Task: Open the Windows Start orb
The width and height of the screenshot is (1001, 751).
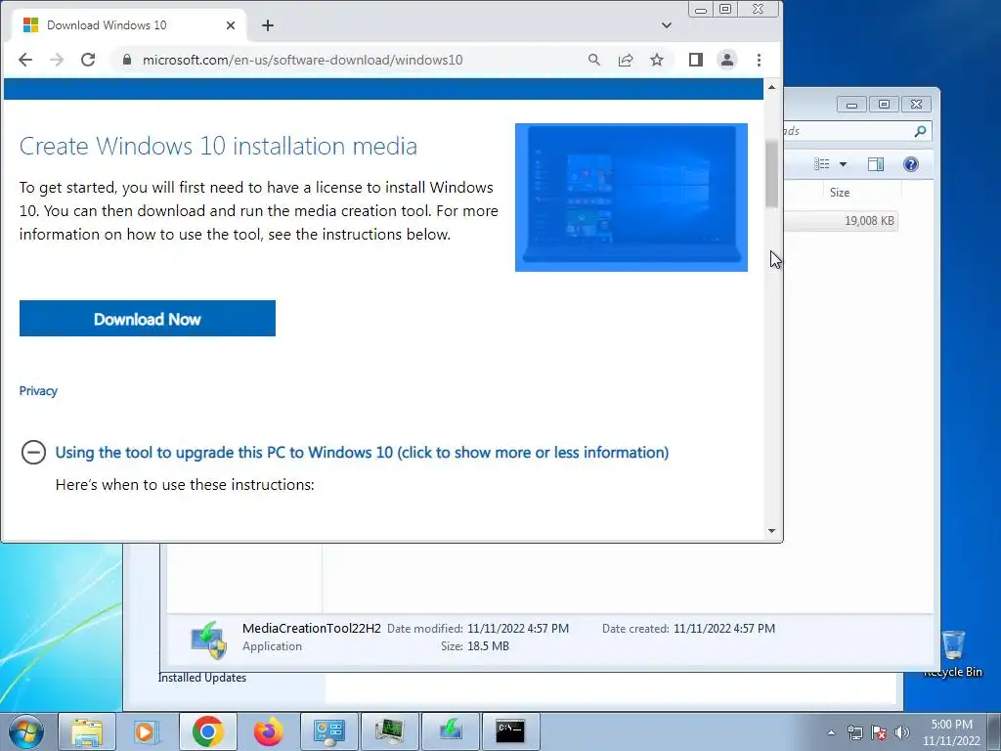Action: [x=25, y=731]
